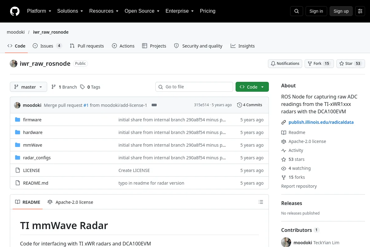Image resolution: width=370 pixels, height=247 pixels.
Task: Open the search magnifier button
Action: coord(297,11)
